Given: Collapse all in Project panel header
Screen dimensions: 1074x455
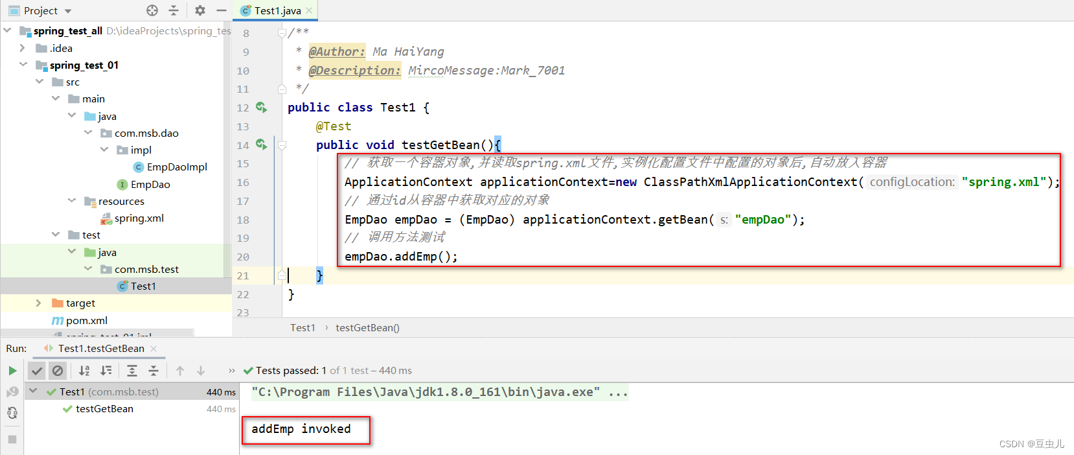Looking at the screenshot, I should point(174,10).
